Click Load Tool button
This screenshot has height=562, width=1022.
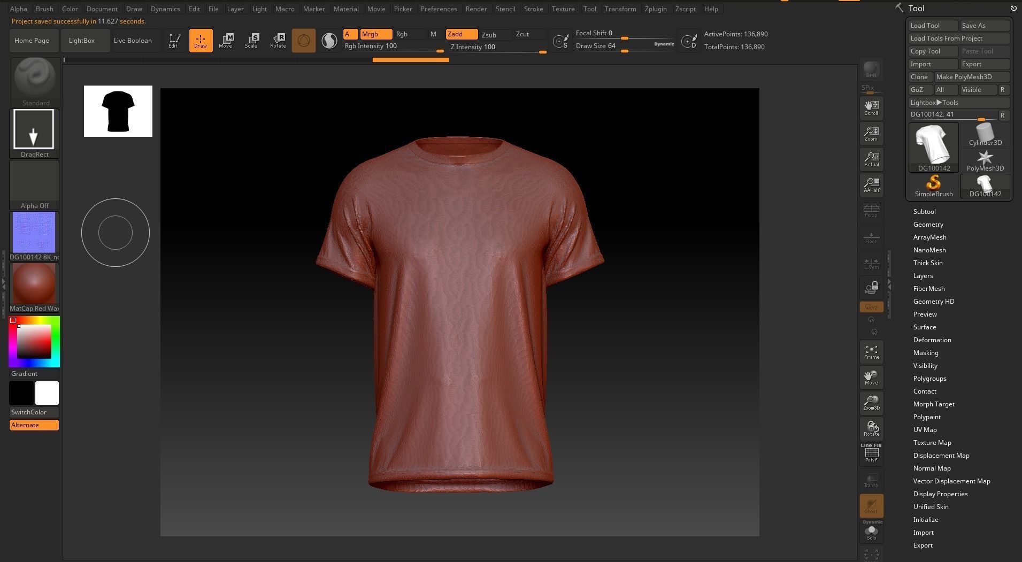click(x=933, y=26)
